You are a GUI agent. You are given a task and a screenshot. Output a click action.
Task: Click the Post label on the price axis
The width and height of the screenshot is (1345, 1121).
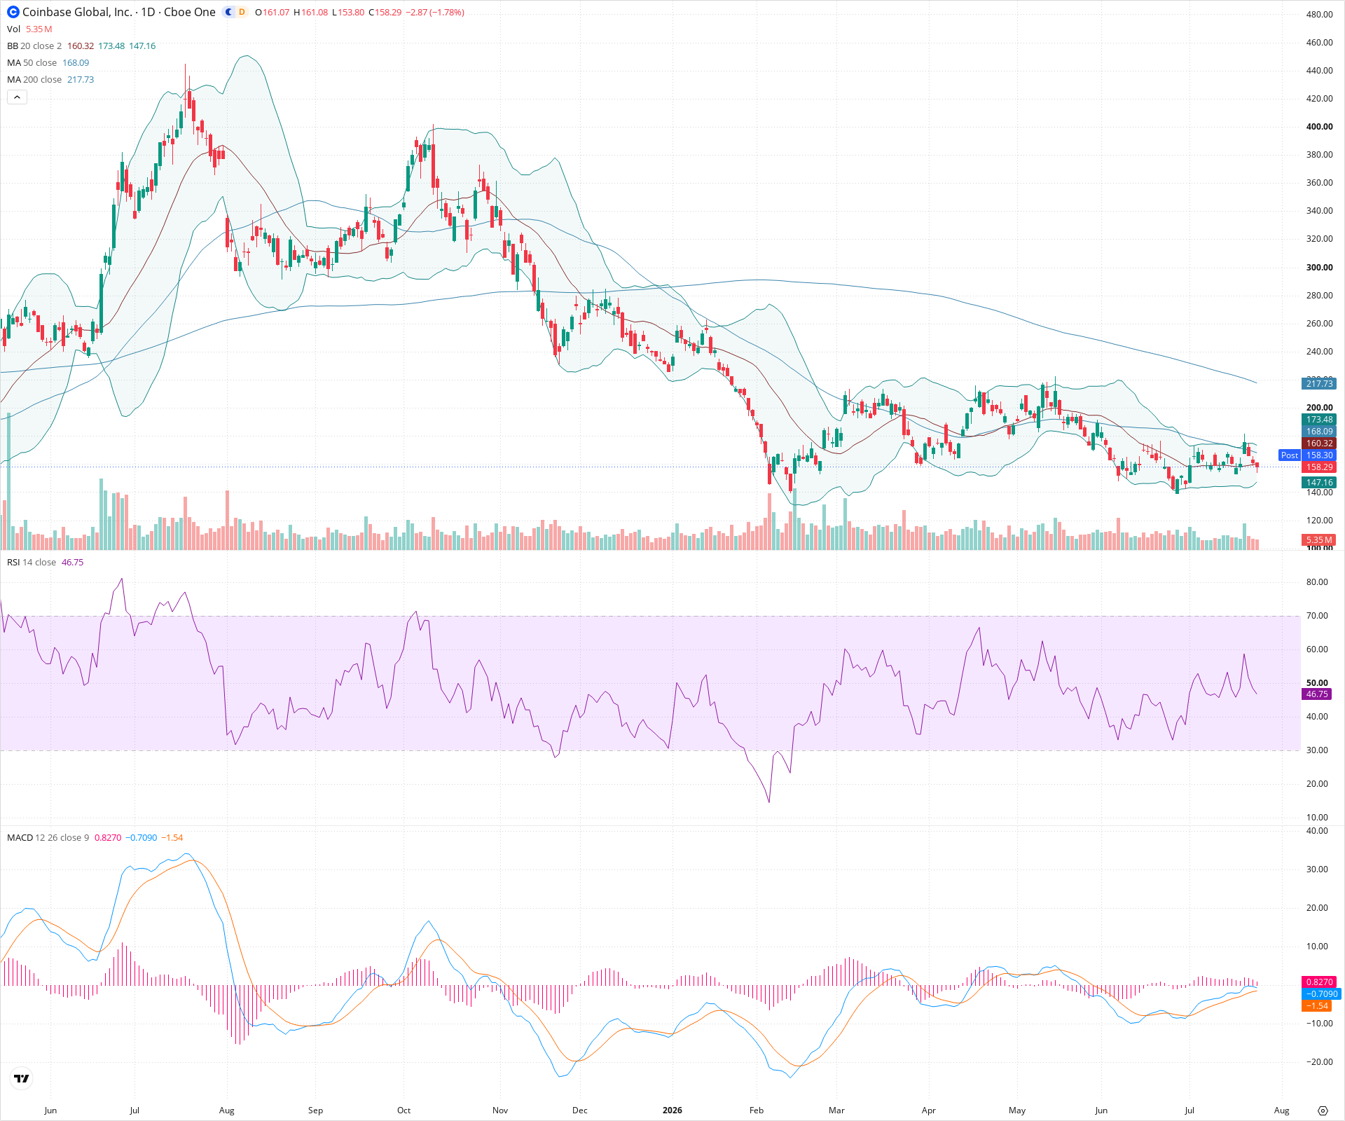tap(1290, 455)
